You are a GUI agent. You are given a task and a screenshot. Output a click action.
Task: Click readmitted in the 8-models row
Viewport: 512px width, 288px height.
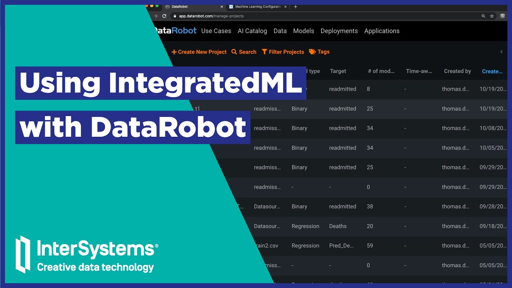click(342, 89)
